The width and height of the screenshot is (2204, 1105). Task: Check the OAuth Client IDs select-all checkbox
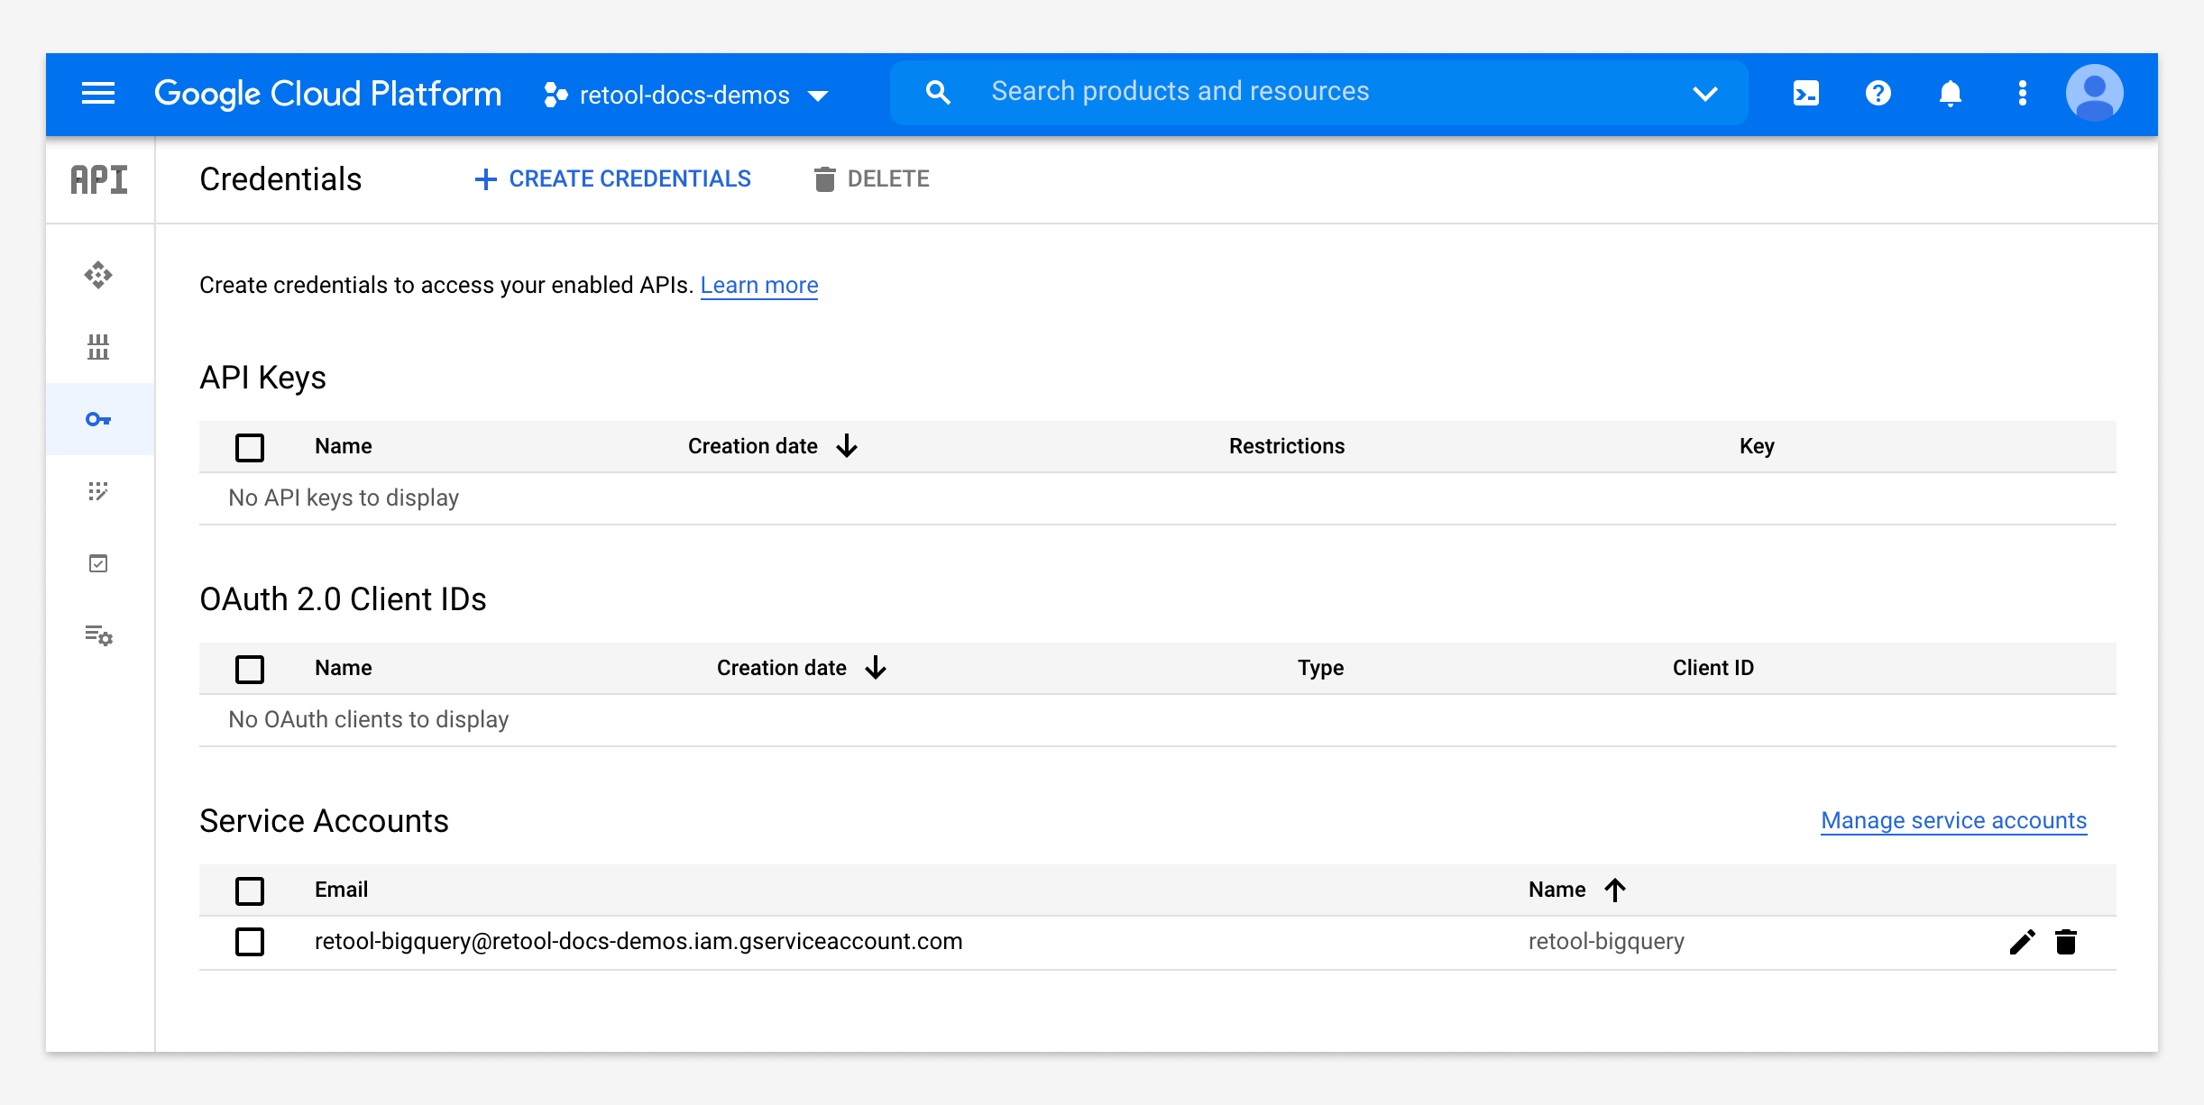[x=250, y=669]
